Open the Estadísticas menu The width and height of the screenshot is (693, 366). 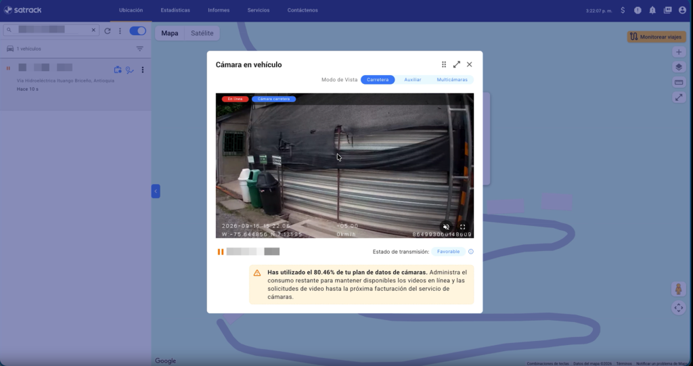[175, 10]
